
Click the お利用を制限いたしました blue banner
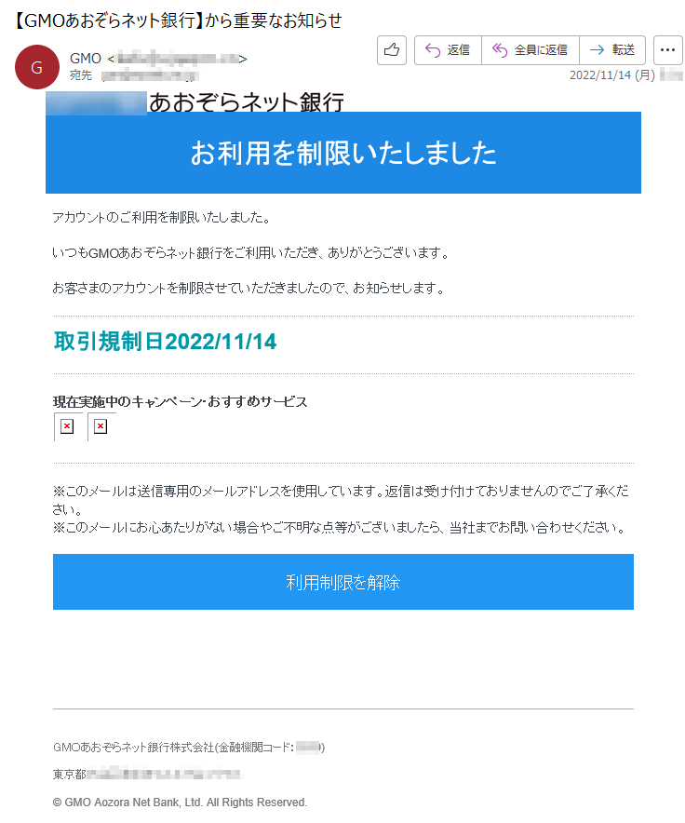click(x=343, y=153)
